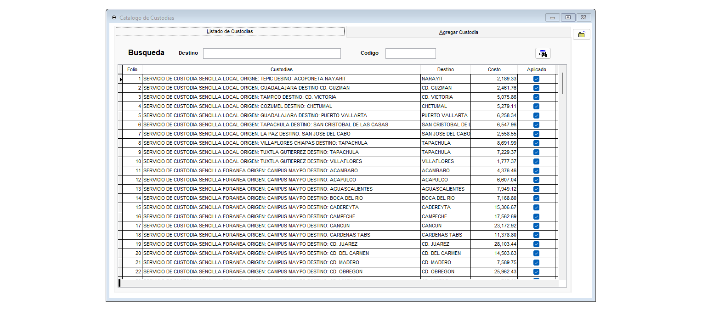702x311 pixels.
Task: Focus the Codigo search text box
Action: [410, 53]
